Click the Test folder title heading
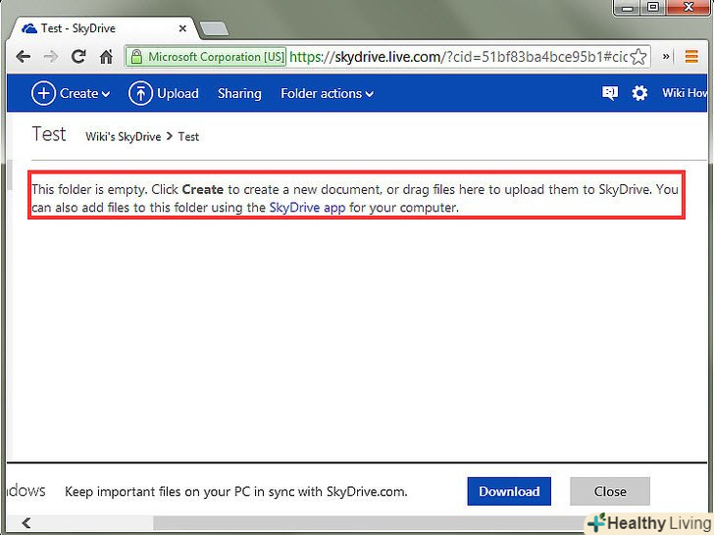 49,134
